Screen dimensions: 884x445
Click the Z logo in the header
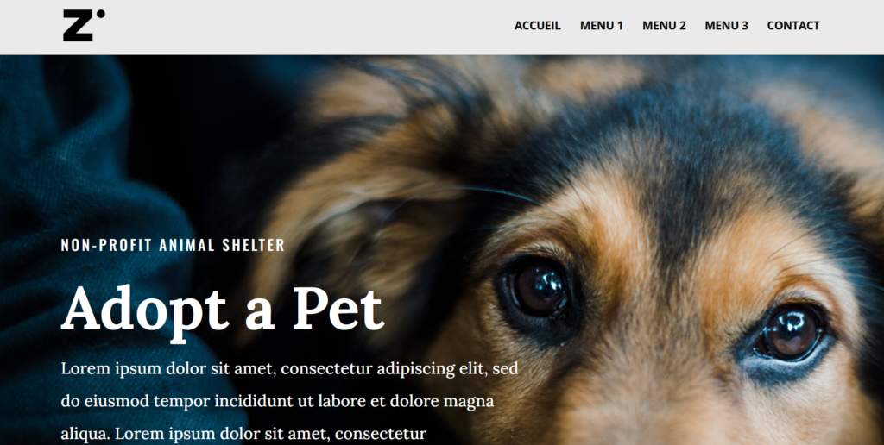coord(84,25)
